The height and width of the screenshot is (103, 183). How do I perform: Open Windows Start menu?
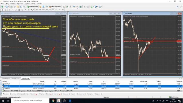[3, 100]
